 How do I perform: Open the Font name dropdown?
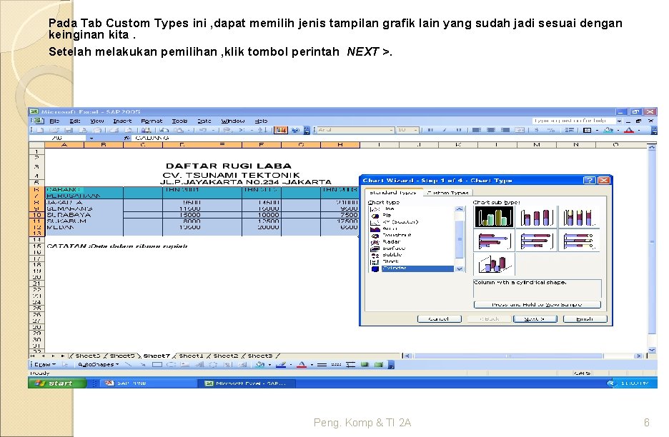pyautogui.click(x=391, y=130)
